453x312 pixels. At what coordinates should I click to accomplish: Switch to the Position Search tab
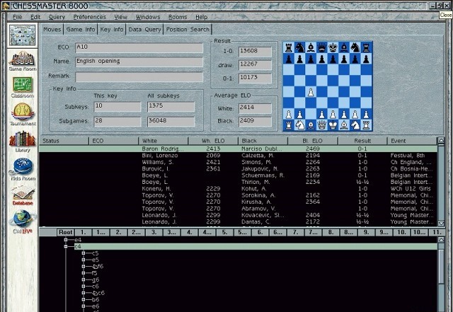(189, 30)
